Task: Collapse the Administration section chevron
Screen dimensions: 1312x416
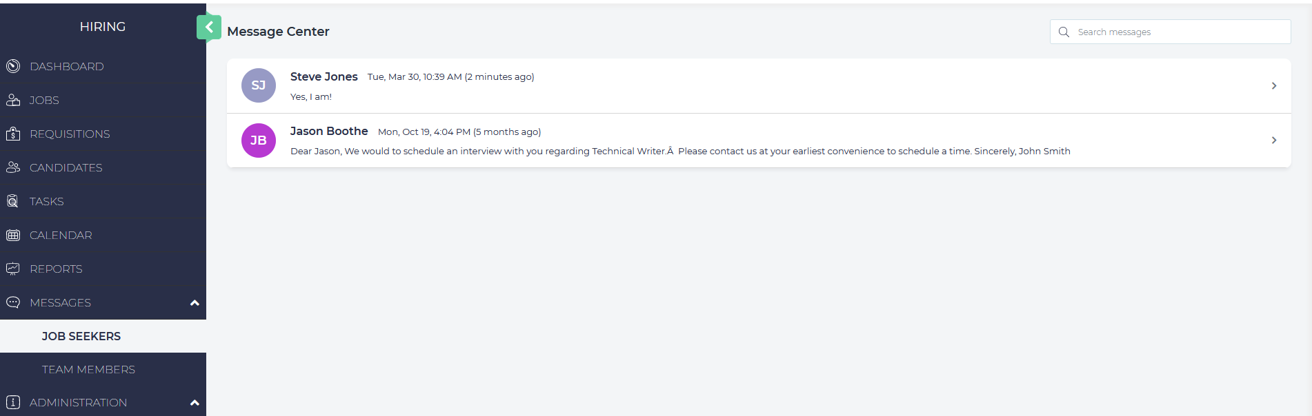Action: coord(195,403)
